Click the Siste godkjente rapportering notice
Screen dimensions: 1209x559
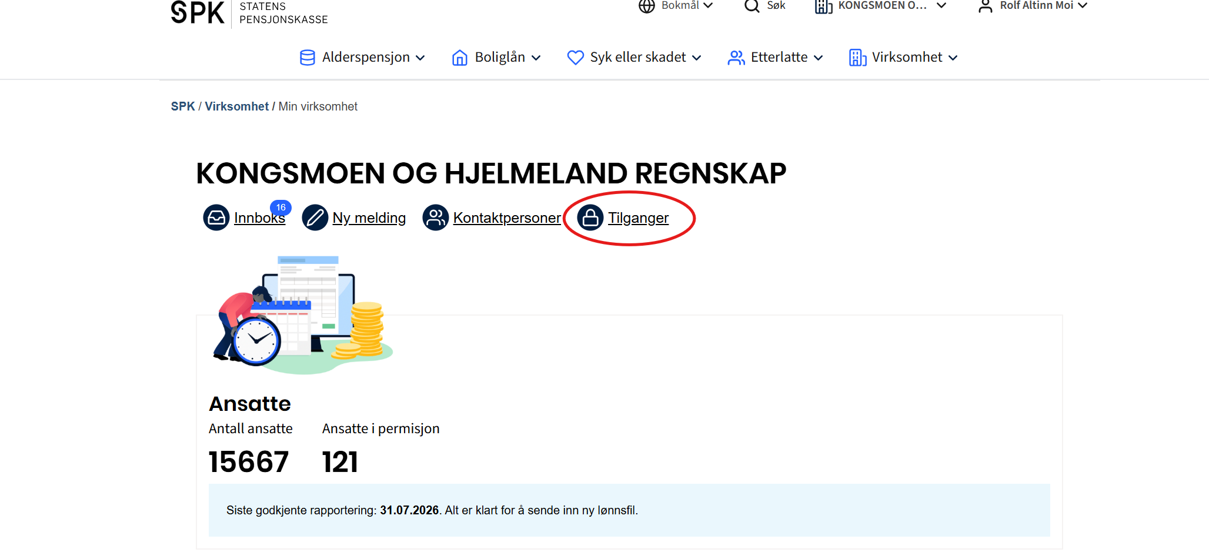(x=629, y=510)
